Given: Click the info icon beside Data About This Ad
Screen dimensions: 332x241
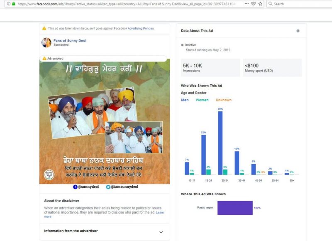Looking at the screenshot, I should [298, 31].
